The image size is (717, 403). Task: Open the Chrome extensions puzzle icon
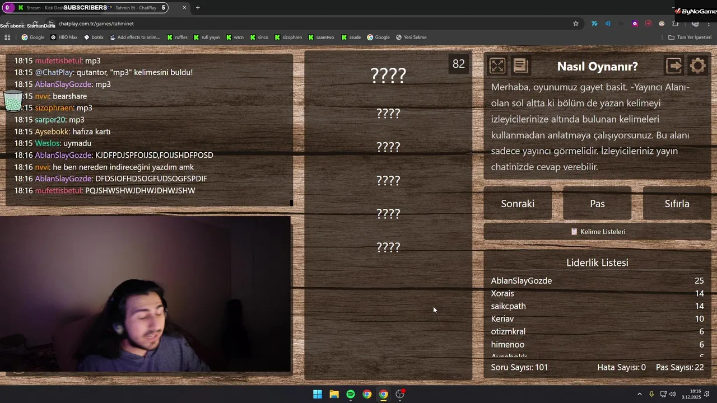tap(676, 24)
